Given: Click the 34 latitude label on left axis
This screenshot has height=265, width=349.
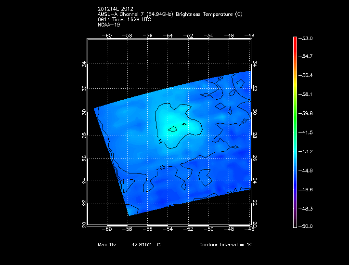Looking at the screenshot, I should 83,65.
